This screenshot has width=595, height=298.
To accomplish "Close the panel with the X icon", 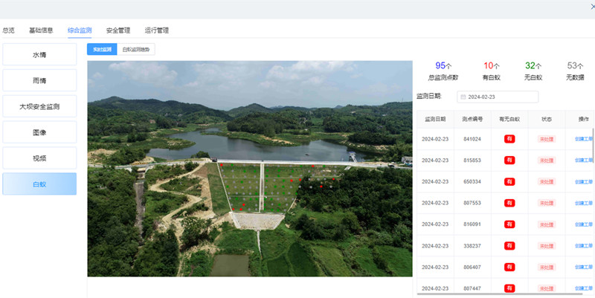I will click(x=592, y=7).
